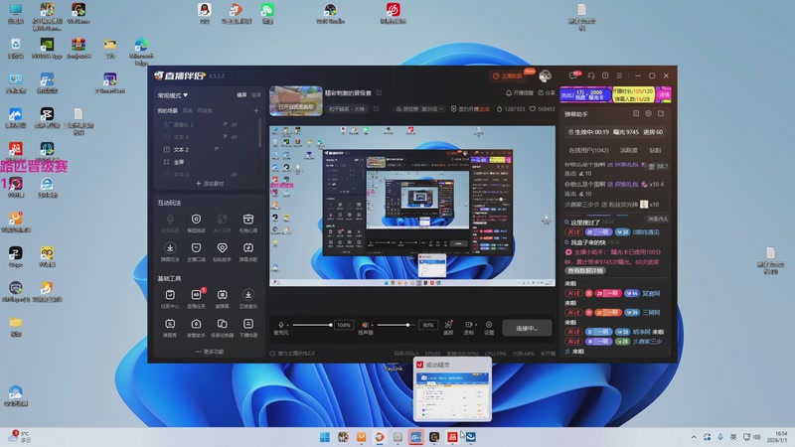Click 开播提醒 bell notification button
The width and height of the screenshot is (795, 447).
click(520, 92)
